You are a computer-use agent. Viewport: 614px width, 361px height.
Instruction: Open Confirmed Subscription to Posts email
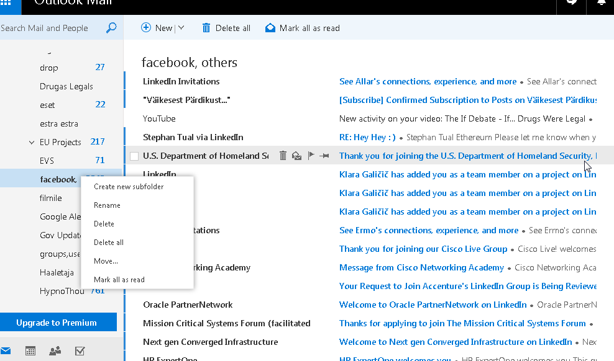[467, 100]
